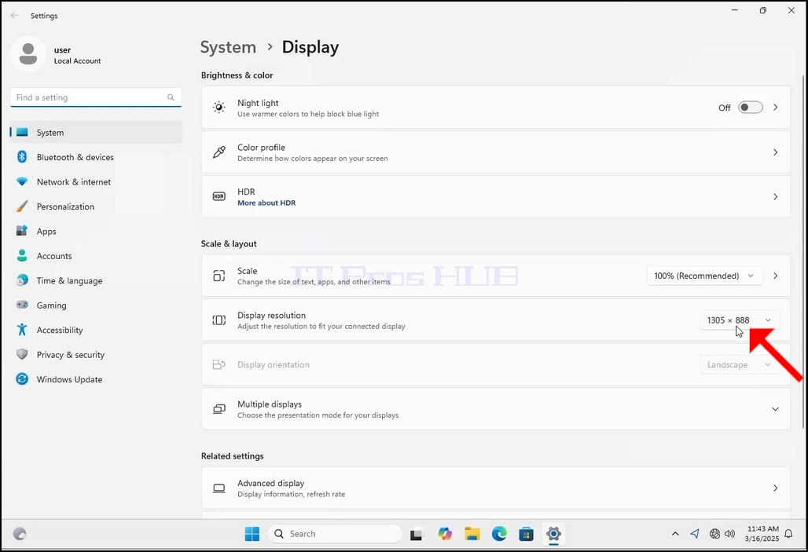Image resolution: width=808 pixels, height=552 pixels.
Task: Click System in the breadcrumb
Action: [x=228, y=47]
